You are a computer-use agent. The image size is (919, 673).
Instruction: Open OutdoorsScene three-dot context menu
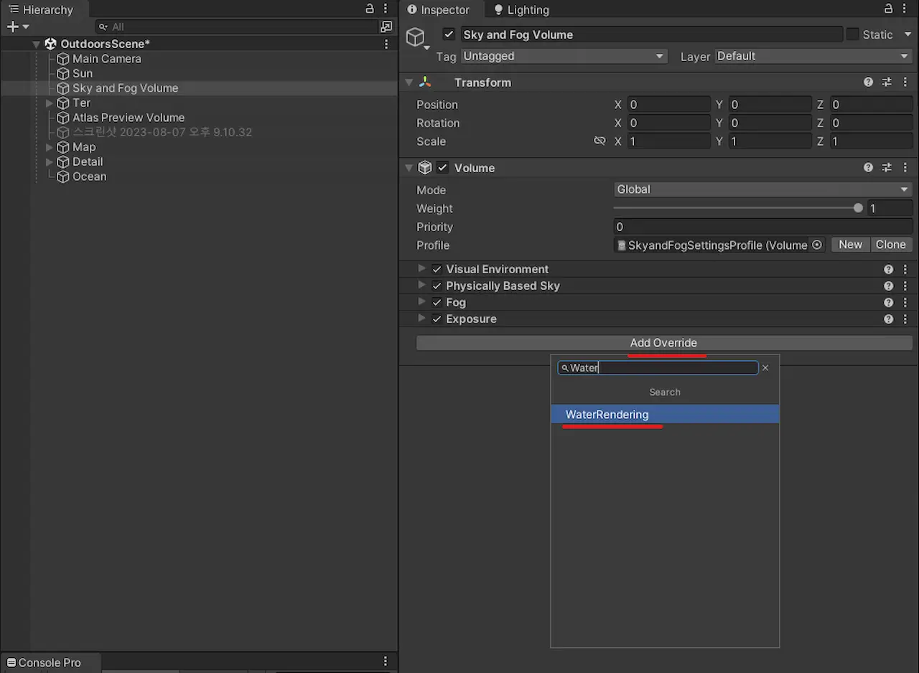(x=386, y=44)
